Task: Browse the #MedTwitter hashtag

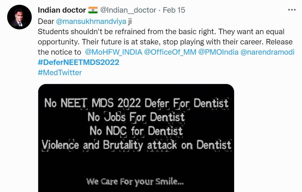Action: click(x=60, y=72)
